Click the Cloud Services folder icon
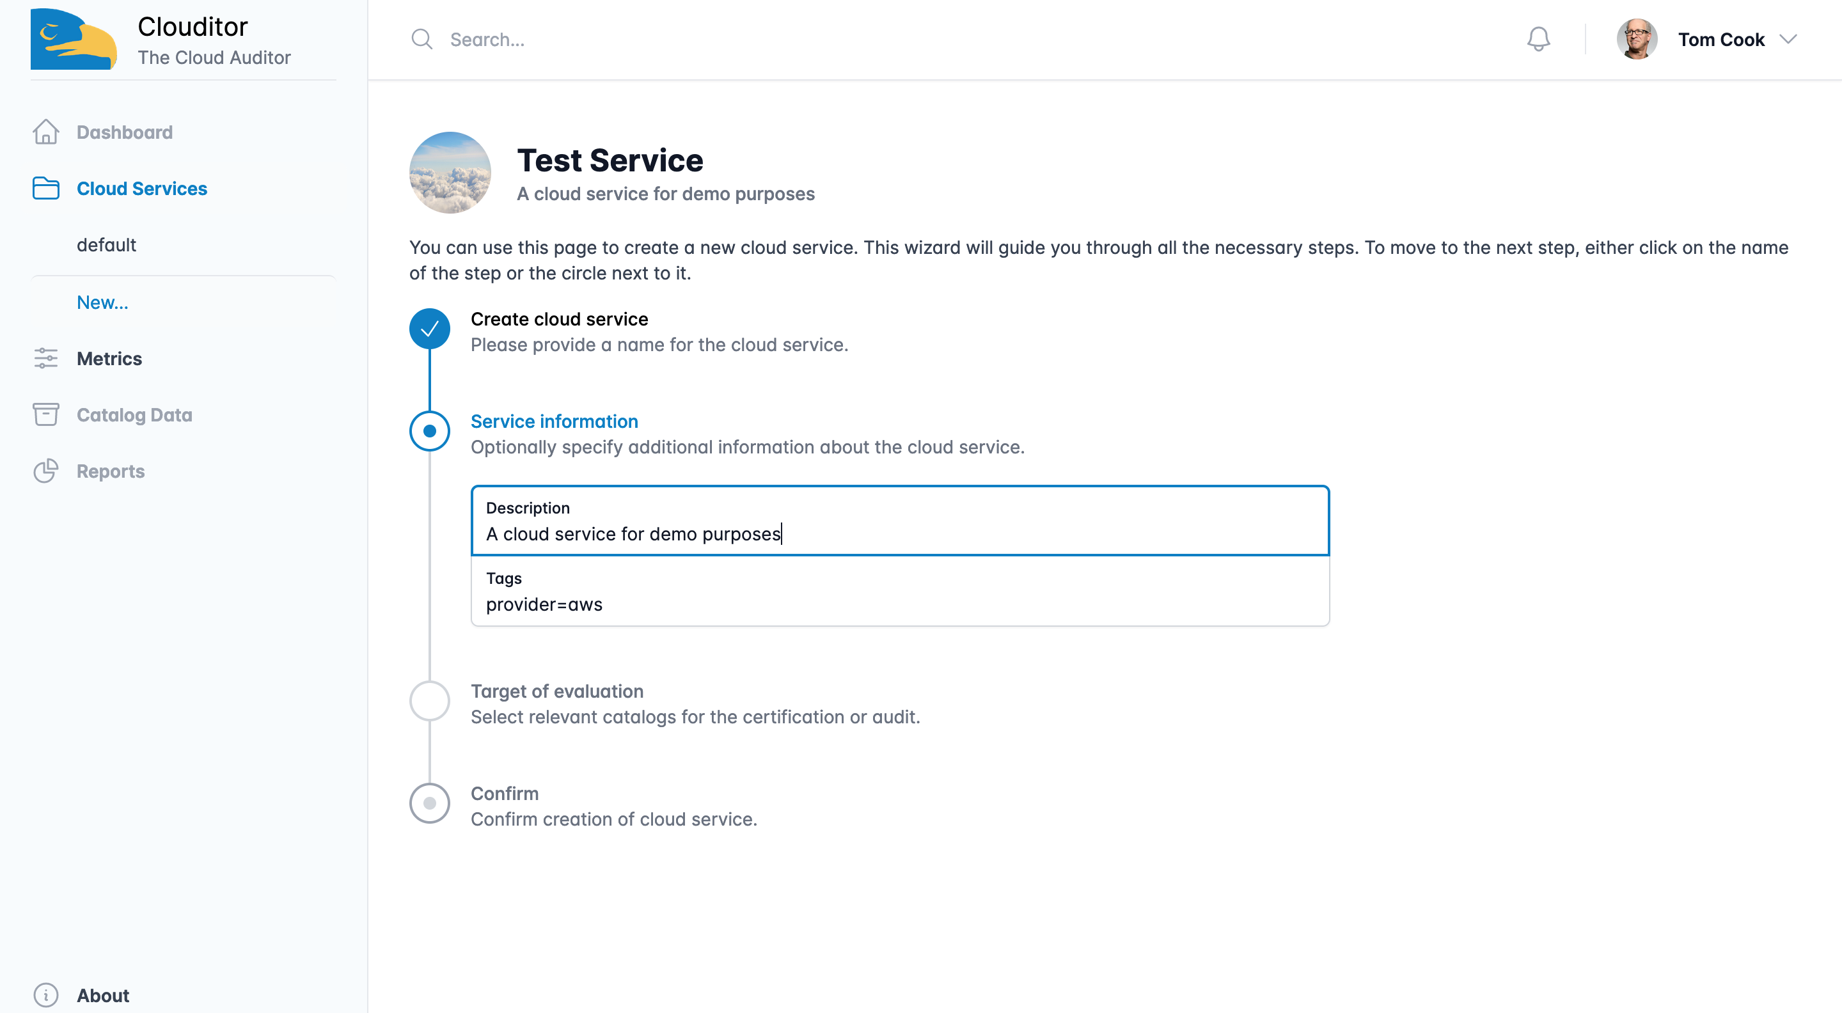This screenshot has height=1013, width=1842. pos(46,188)
